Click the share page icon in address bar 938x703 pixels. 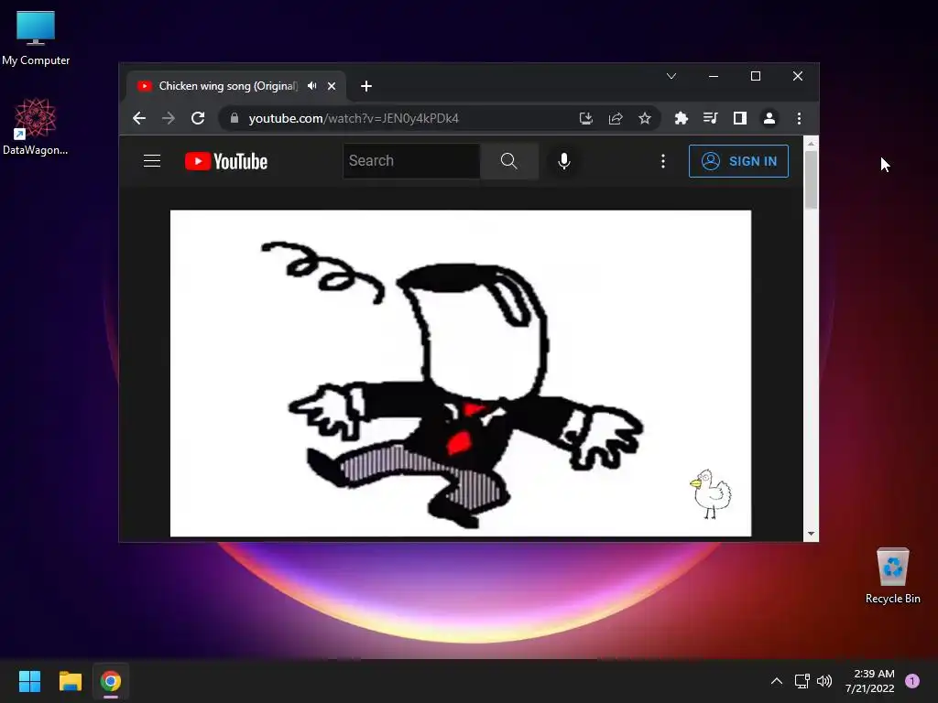pyautogui.click(x=616, y=118)
